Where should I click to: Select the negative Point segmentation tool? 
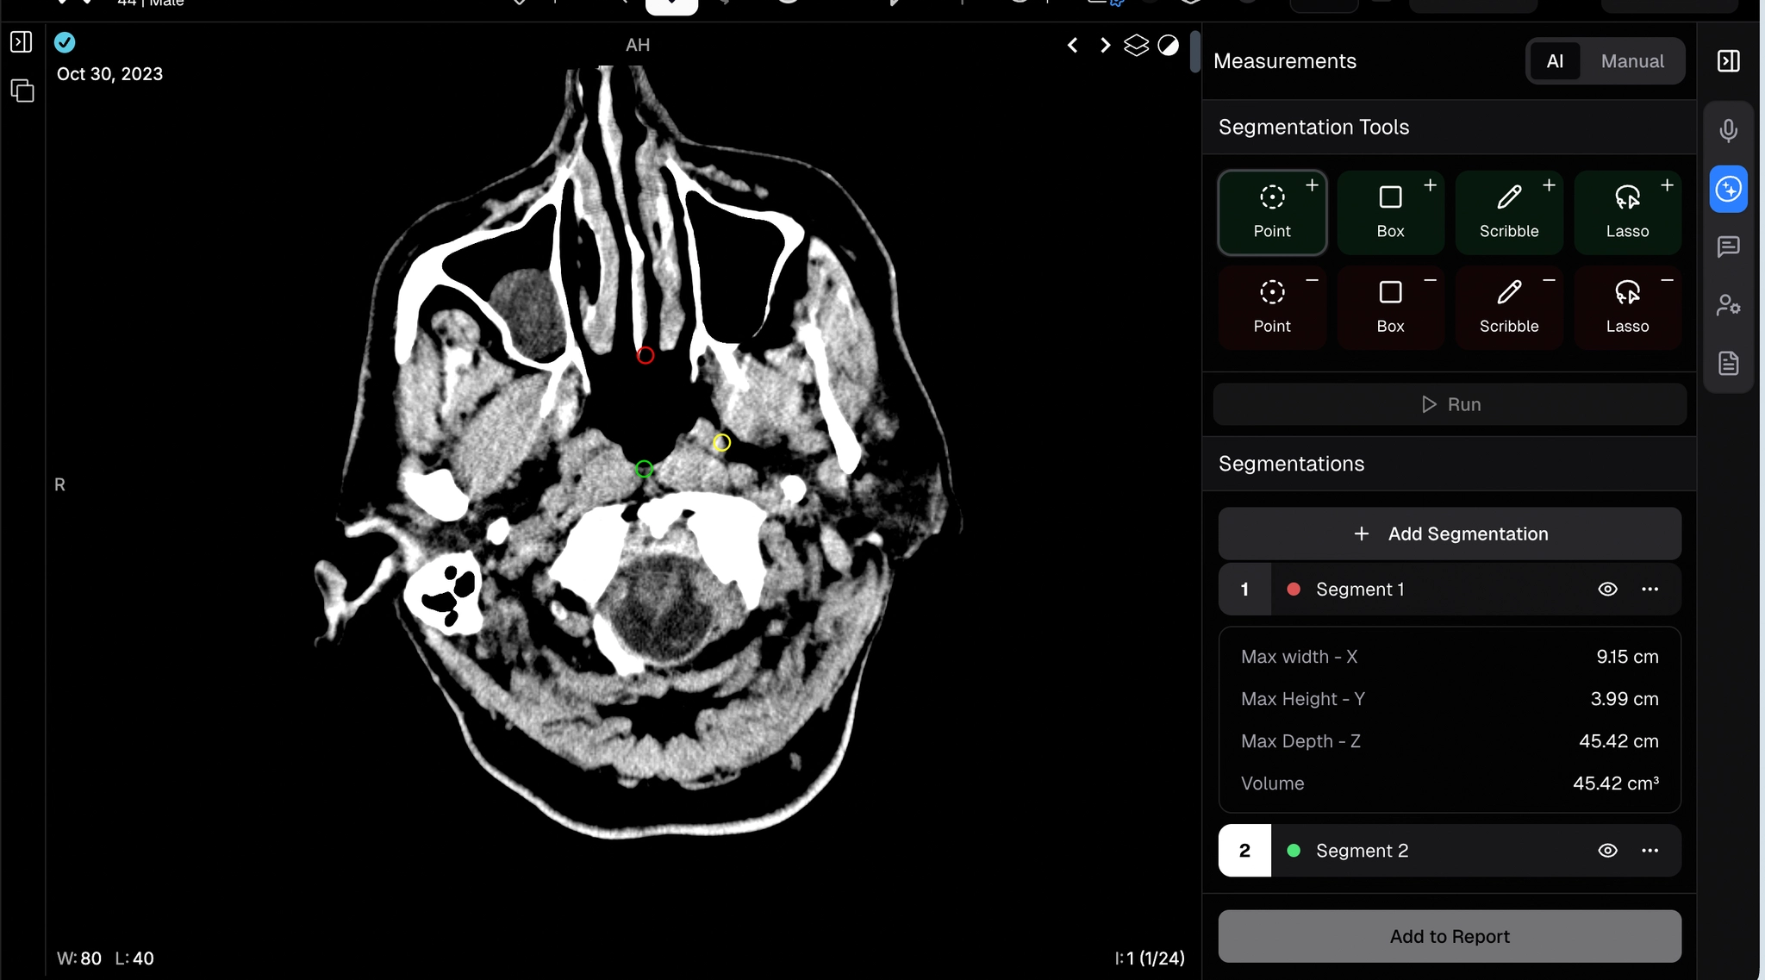coord(1272,308)
